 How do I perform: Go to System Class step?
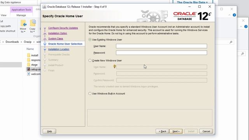(x=56, y=38)
